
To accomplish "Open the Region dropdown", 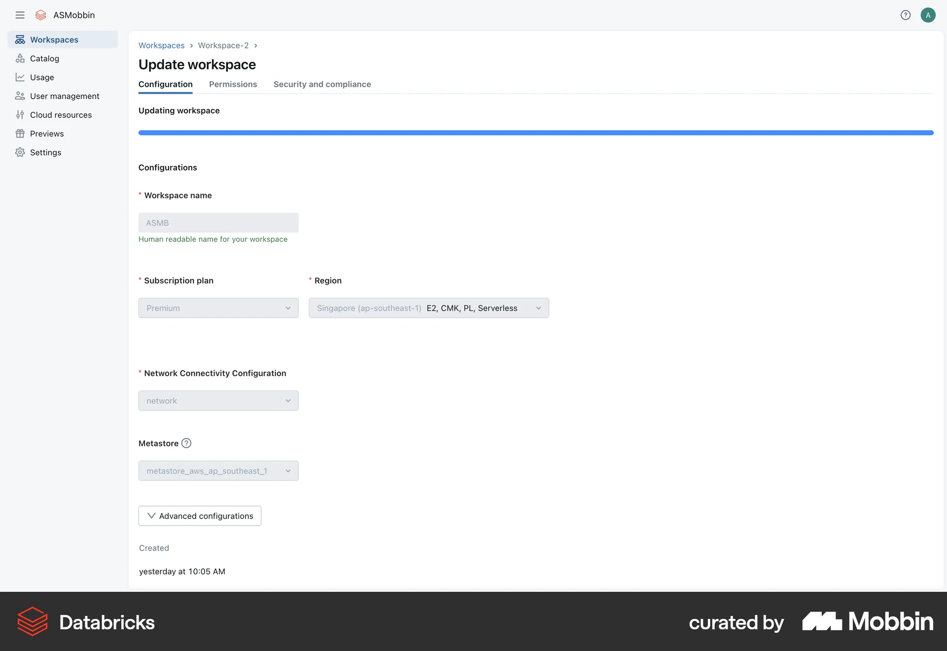I will coord(429,308).
